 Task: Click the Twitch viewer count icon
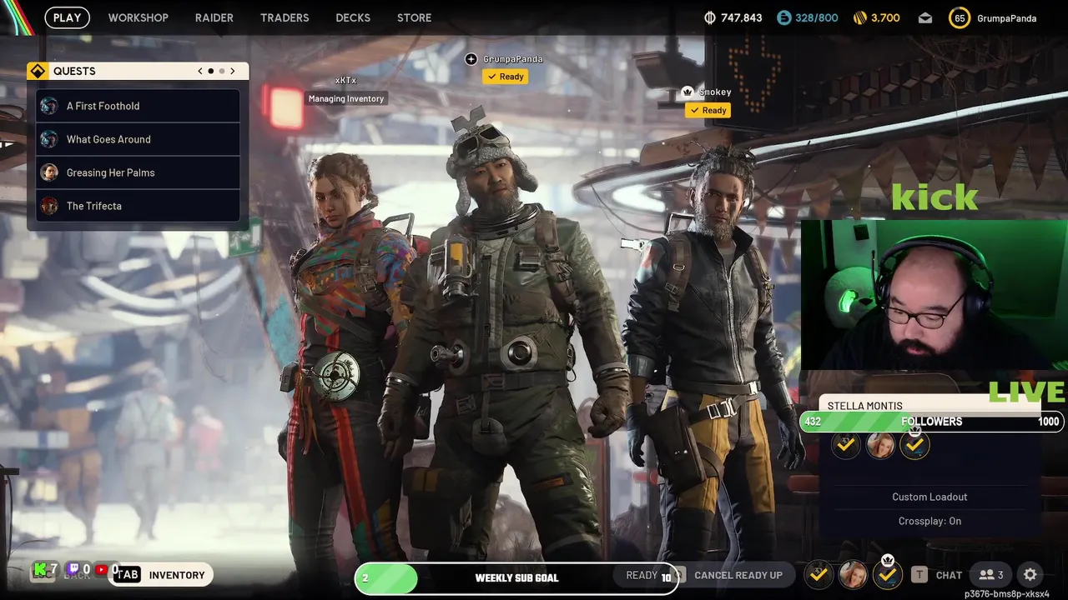click(73, 569)
